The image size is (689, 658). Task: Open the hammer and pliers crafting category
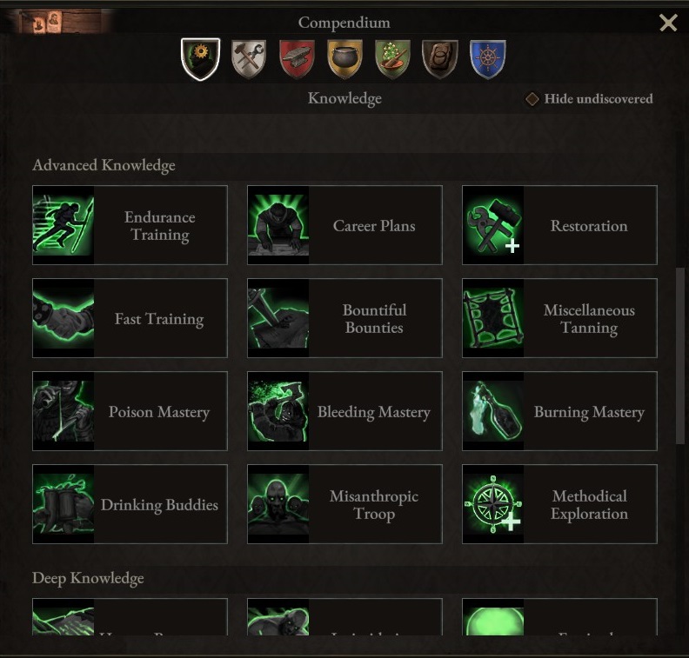[249, 59]
